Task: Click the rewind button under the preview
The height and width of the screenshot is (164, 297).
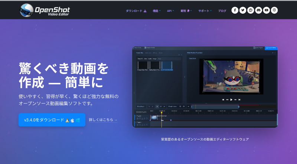Action: (x=227, y=100)
